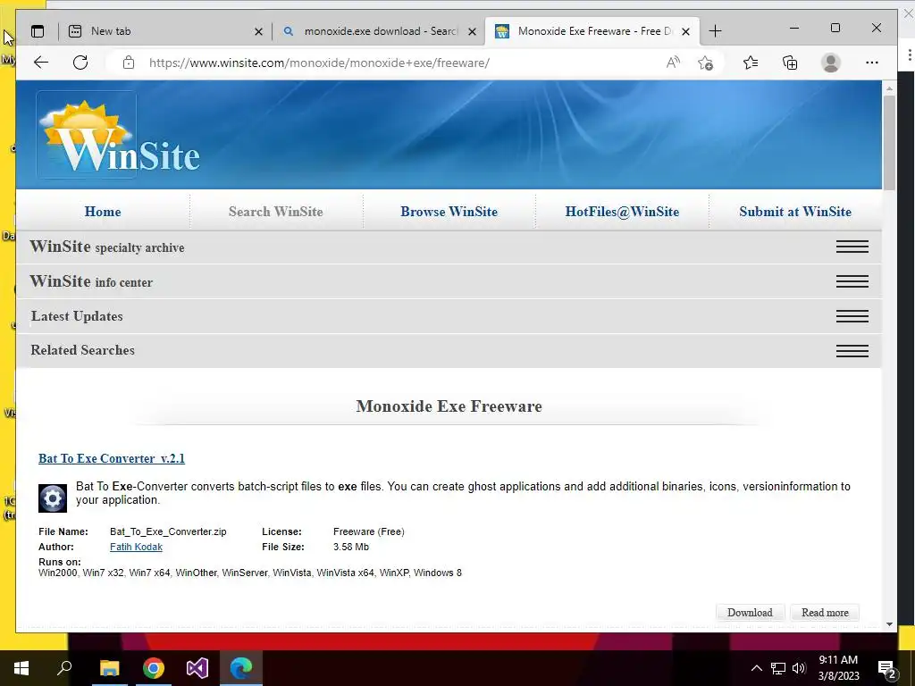Click the Download button
Image resolution: width=915 pixels, height=686 pixels.
750,613
